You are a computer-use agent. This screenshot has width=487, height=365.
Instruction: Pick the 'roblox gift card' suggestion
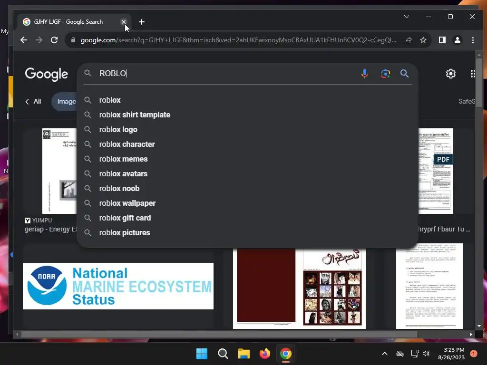point(247,218)
